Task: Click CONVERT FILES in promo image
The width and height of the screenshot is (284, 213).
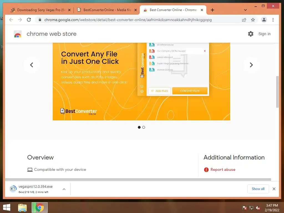Action: click(x=190, y=91)
